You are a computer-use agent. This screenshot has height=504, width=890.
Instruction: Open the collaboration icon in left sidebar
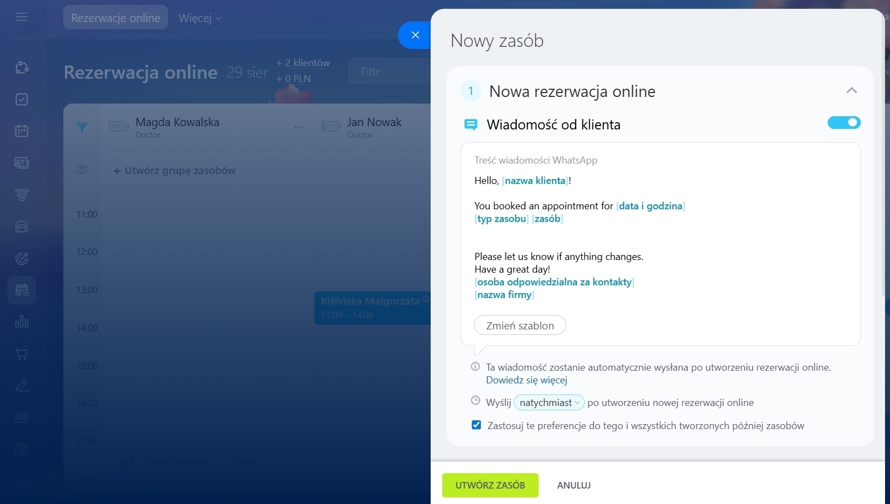[x=21, y=68]
